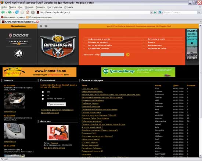Click the Тритон-Интер green banner

138,72
